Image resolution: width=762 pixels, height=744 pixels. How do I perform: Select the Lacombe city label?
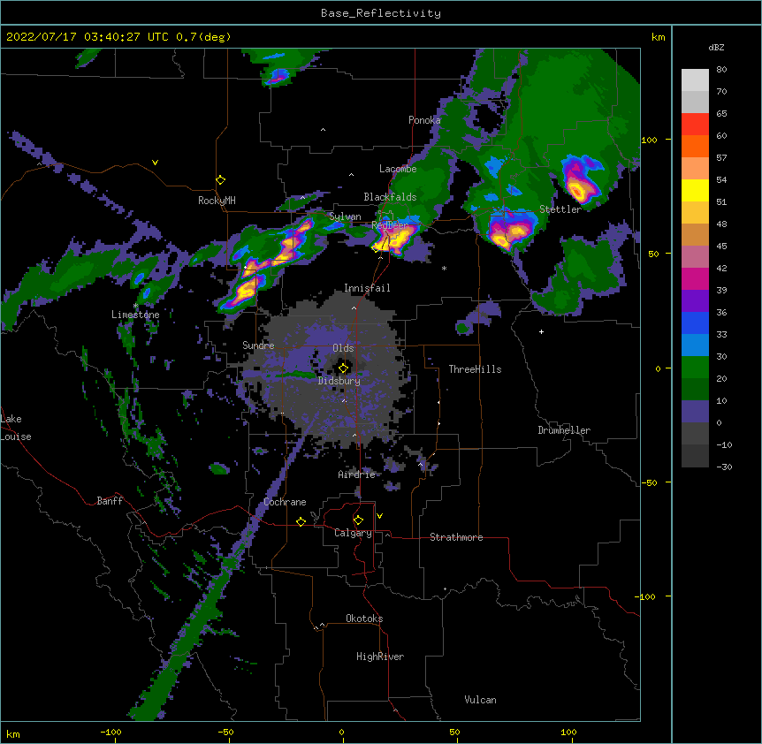point(398,169)
